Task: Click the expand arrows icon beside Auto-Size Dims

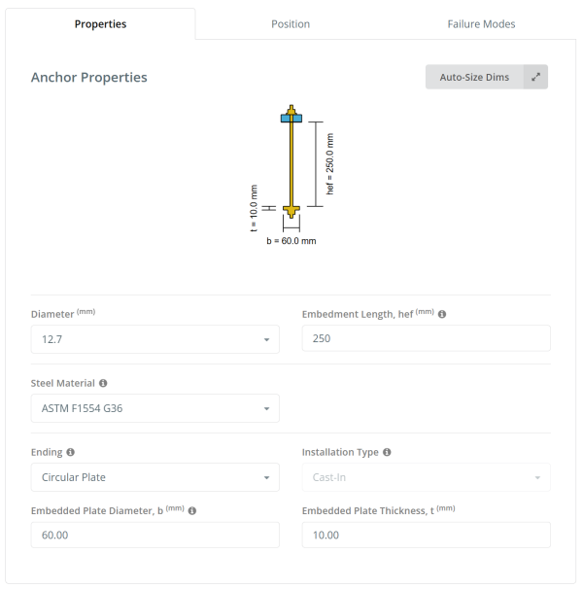Action: click(535, 77)
